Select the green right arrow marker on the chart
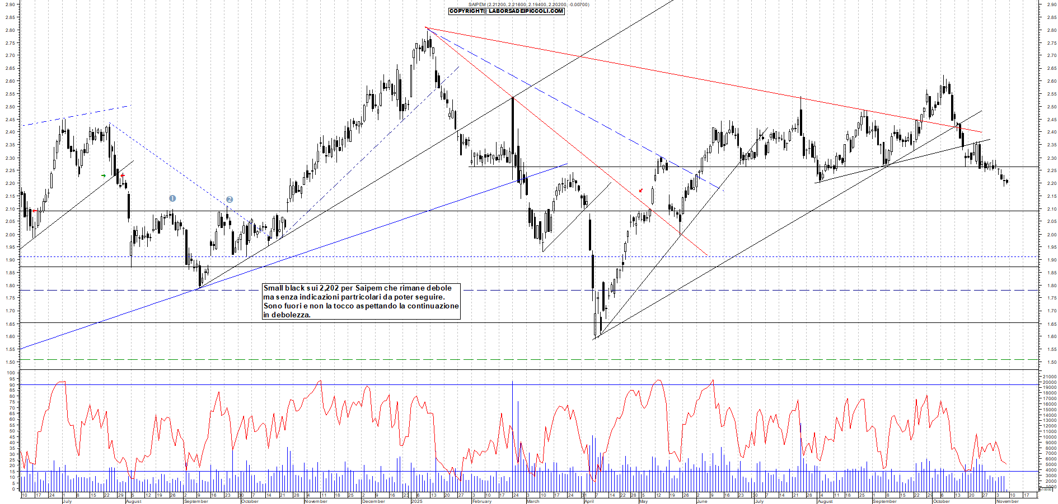 click(104, 175)
